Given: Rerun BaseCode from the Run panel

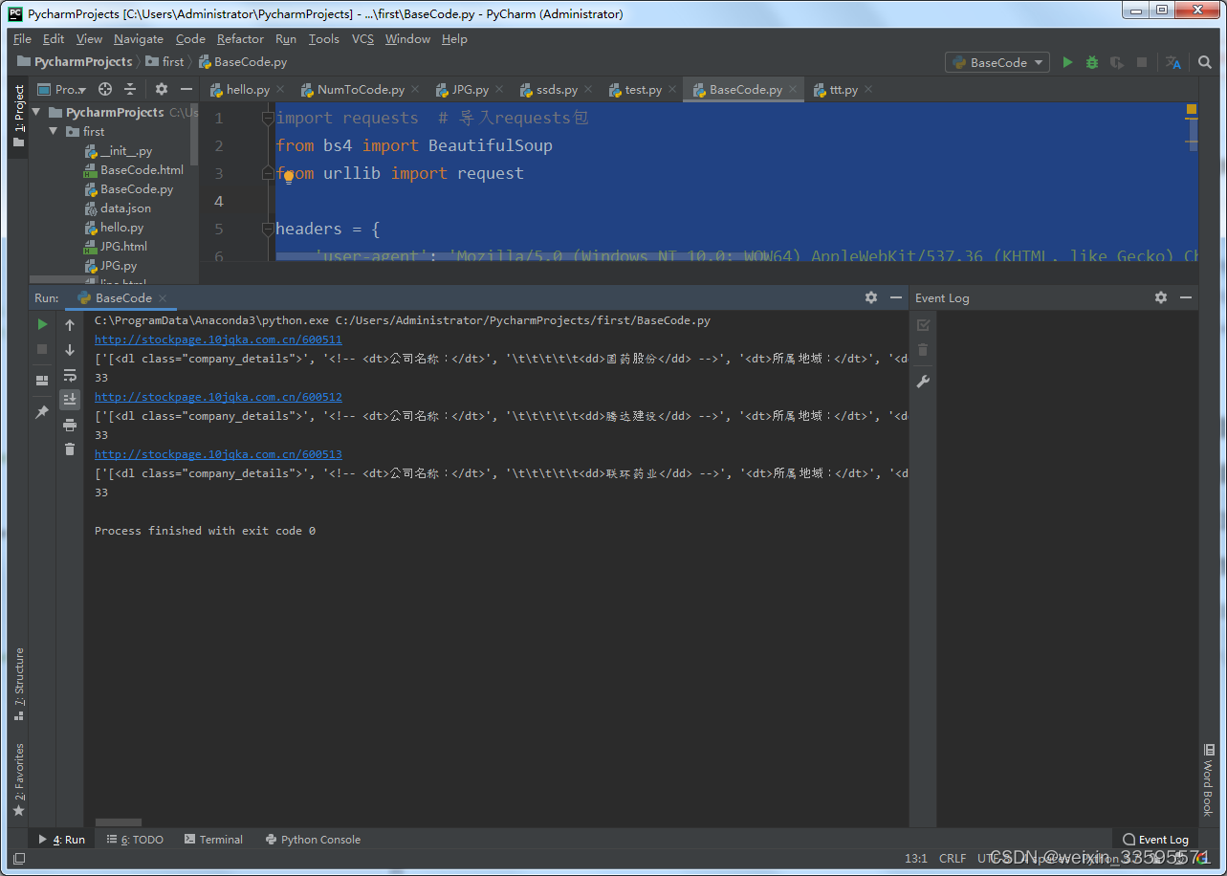Looking at the screenshot, I should 42,325.
